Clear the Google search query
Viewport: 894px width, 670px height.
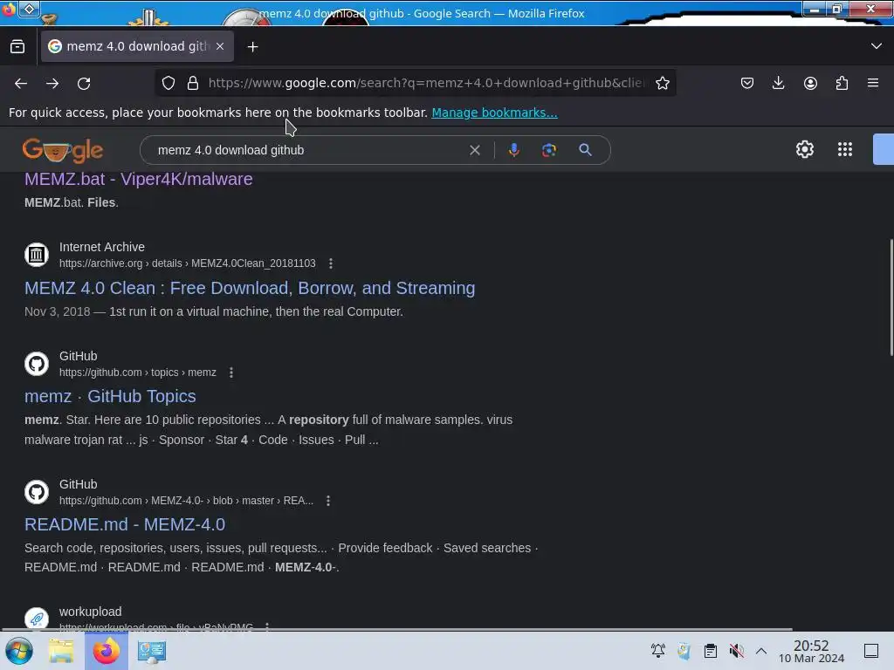474,150
